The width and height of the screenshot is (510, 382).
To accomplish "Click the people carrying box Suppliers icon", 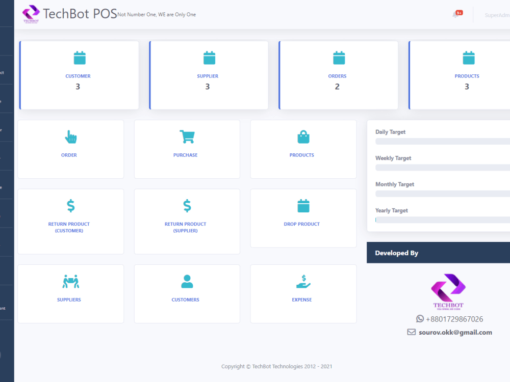I will 70,281.
